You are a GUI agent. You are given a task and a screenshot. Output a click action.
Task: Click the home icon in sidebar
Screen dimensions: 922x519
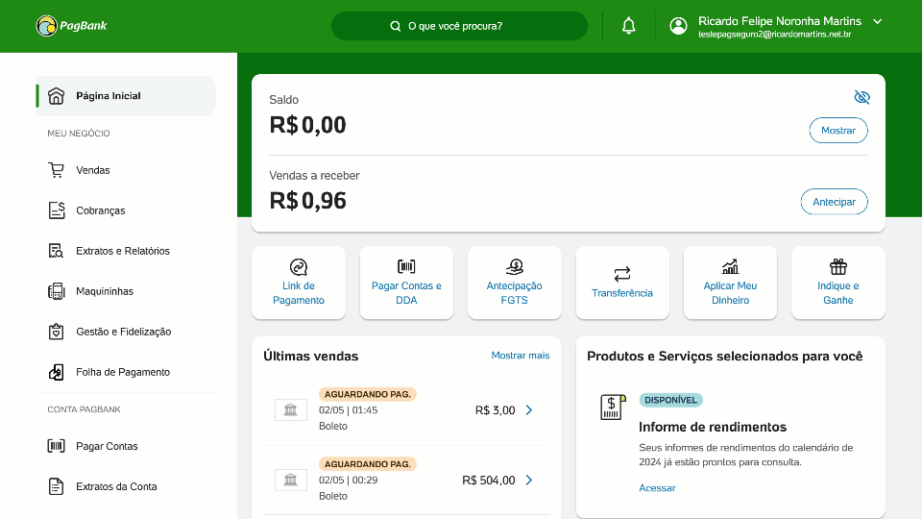[56, 96]
